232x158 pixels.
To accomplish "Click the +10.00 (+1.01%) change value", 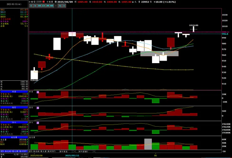I will pyautogui.click(x=165, y=2).
